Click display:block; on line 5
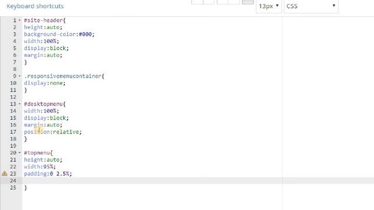This screenshot has width=374, height=210. tap(46, 48)
